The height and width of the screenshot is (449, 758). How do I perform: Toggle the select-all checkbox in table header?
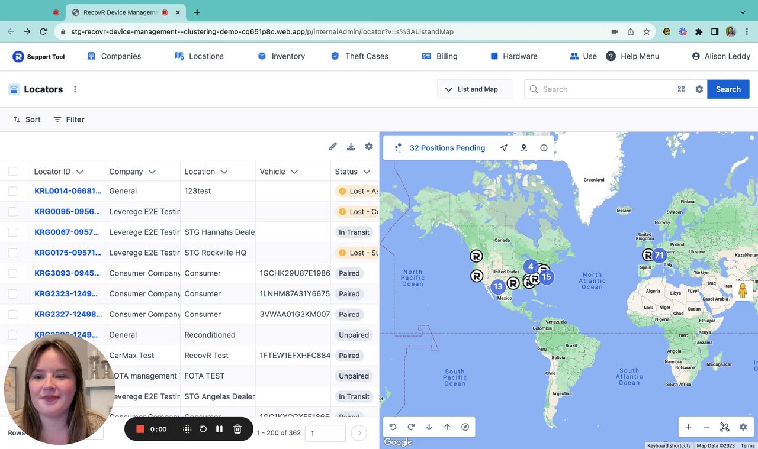[x=12, y=172]
